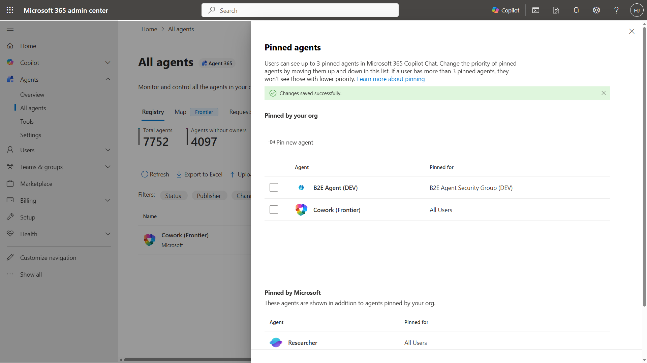Select the B2E Agent (DEV) checkbox
Image resolution: width=647 pixels, height=363 pixels.
click(x=274, y=188)
